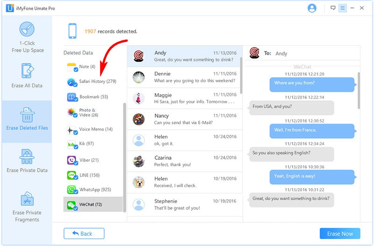Open the feedback chat icon in title bar
374x246 pixels.
tap(333, 8)
